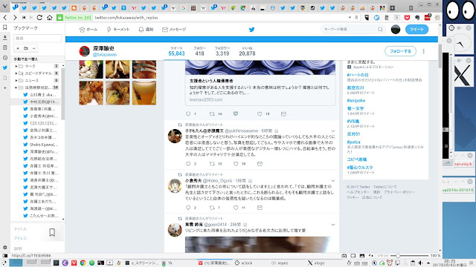
Task: Expand the スピードダイヤル bookmark folder
Action: coord(16,73)
